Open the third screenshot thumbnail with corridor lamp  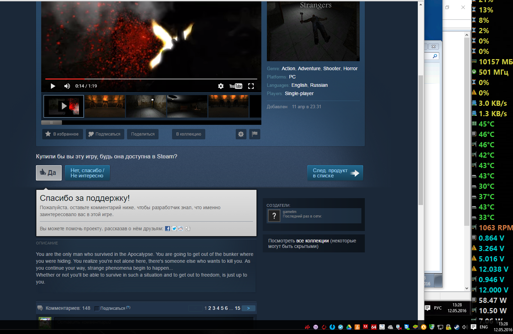(x=146, y=106)
